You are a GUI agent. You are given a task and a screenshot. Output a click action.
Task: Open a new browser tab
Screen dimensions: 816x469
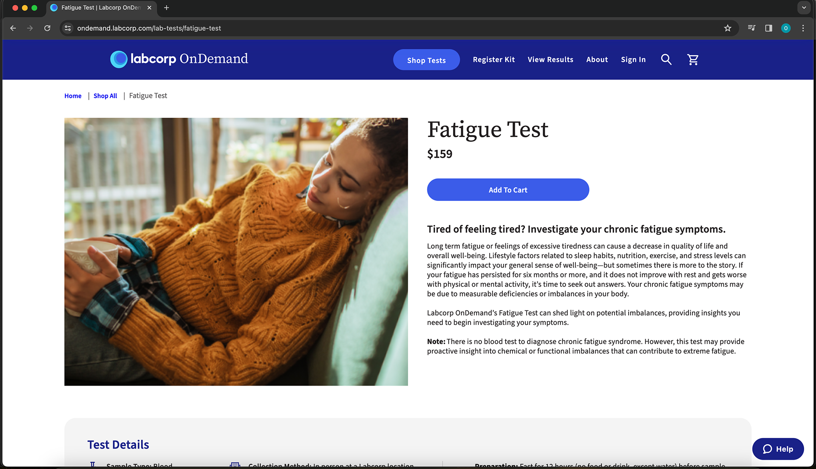coord(167,8)
